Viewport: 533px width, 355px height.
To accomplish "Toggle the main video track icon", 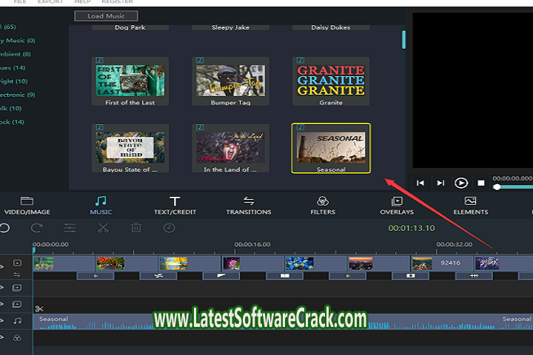I will 17,263.
